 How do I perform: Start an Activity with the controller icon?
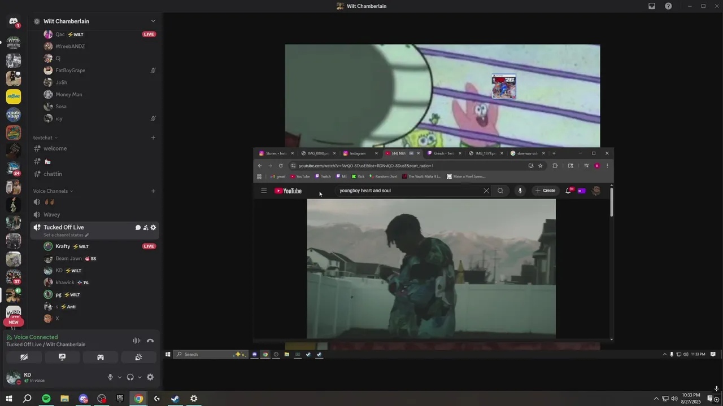tap(101, 358)
